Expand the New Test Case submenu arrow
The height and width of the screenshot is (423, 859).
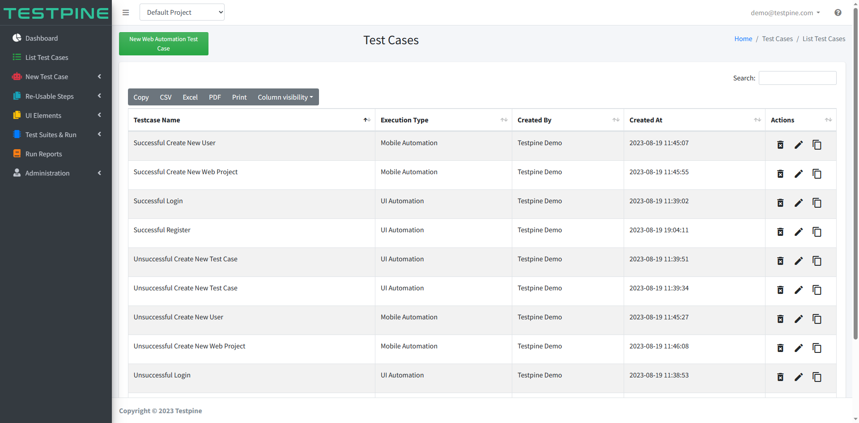pos(99,76)
